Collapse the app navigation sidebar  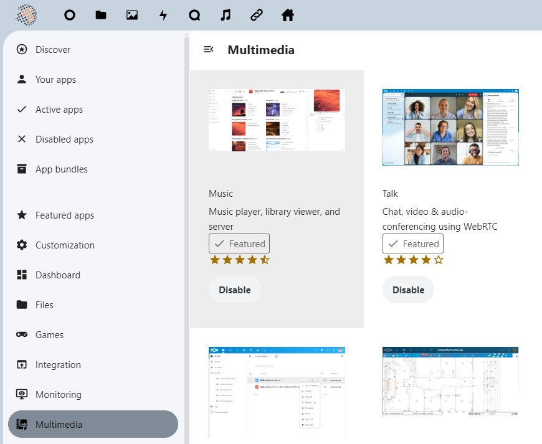pyautogui.click(x=209, y=50)
